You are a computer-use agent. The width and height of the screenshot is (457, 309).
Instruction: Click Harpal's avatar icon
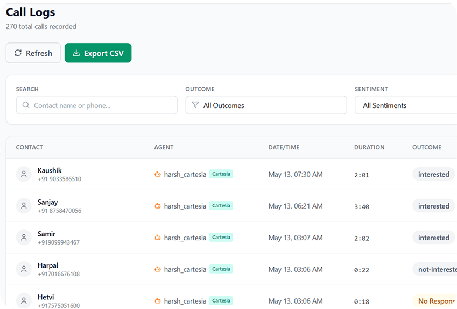pos(24,269)
